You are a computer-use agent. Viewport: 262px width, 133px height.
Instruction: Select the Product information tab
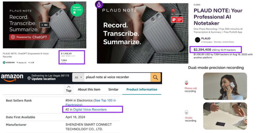(x=142, y=89)
